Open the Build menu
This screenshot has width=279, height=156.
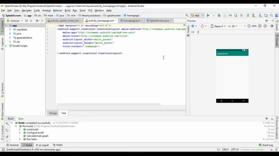[x=68, y=10]
